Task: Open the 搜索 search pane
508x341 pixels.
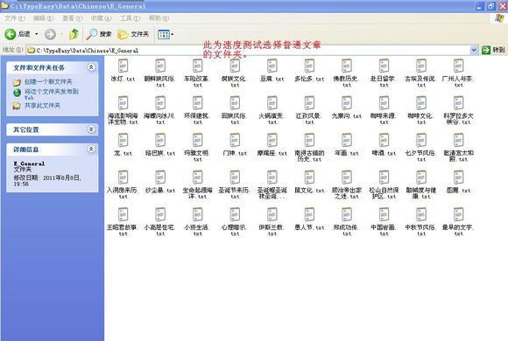Action: point(99,34)
